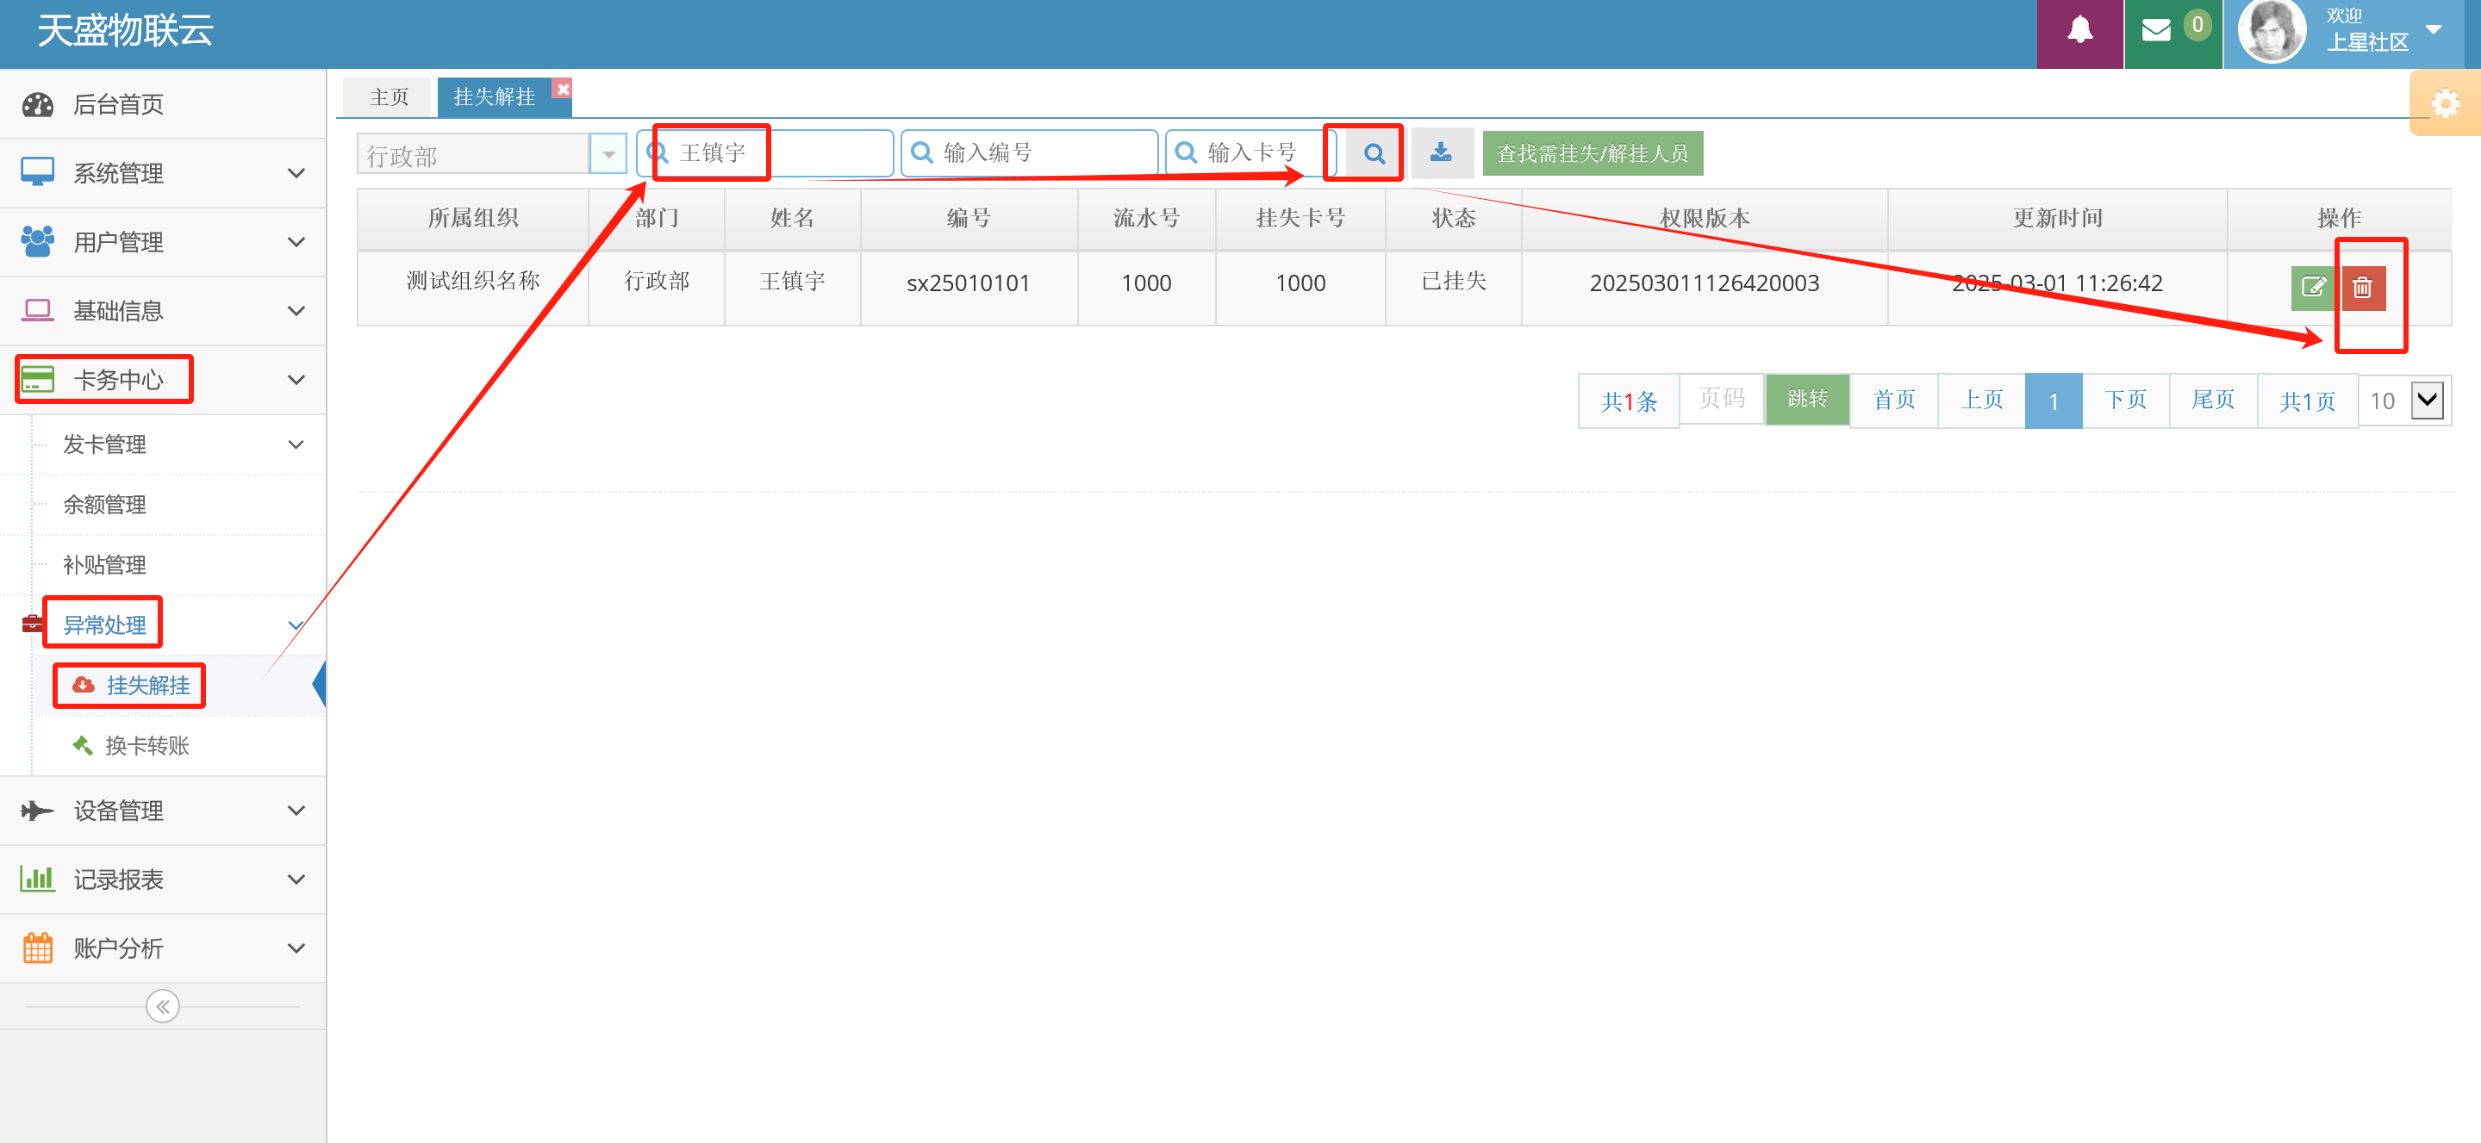This screenshot has height=1143, width=2481.
Task: Click the green edit icon for 王镇宇
Action: point(2312,287)
